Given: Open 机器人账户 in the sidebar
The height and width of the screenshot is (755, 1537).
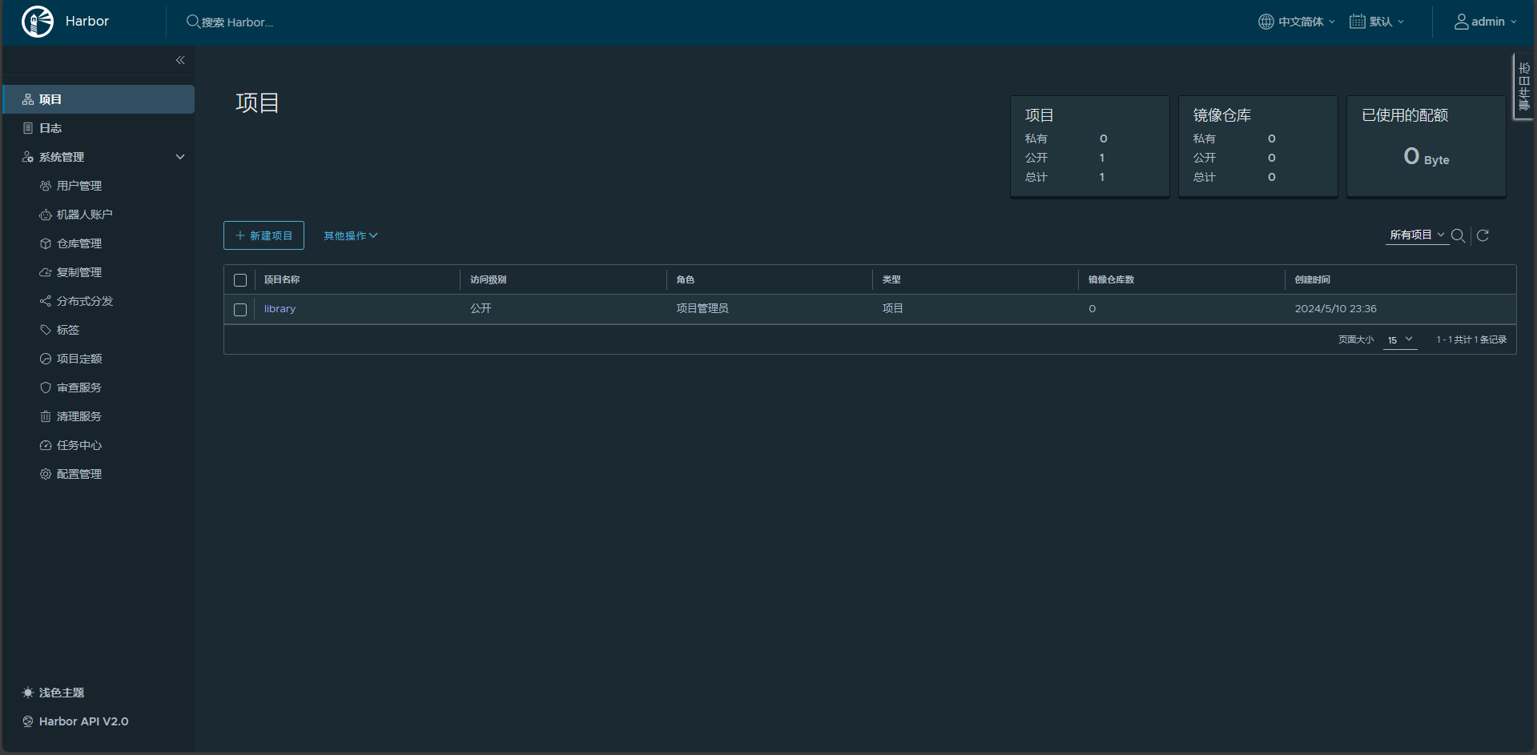Looking at the screenshot, I should point(84,215).
